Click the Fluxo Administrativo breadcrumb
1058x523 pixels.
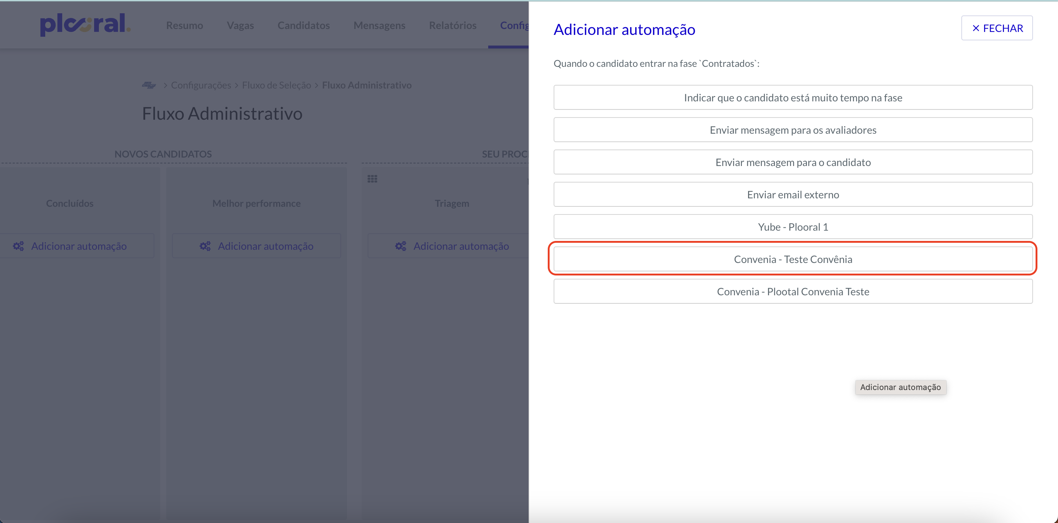[367, 85]
